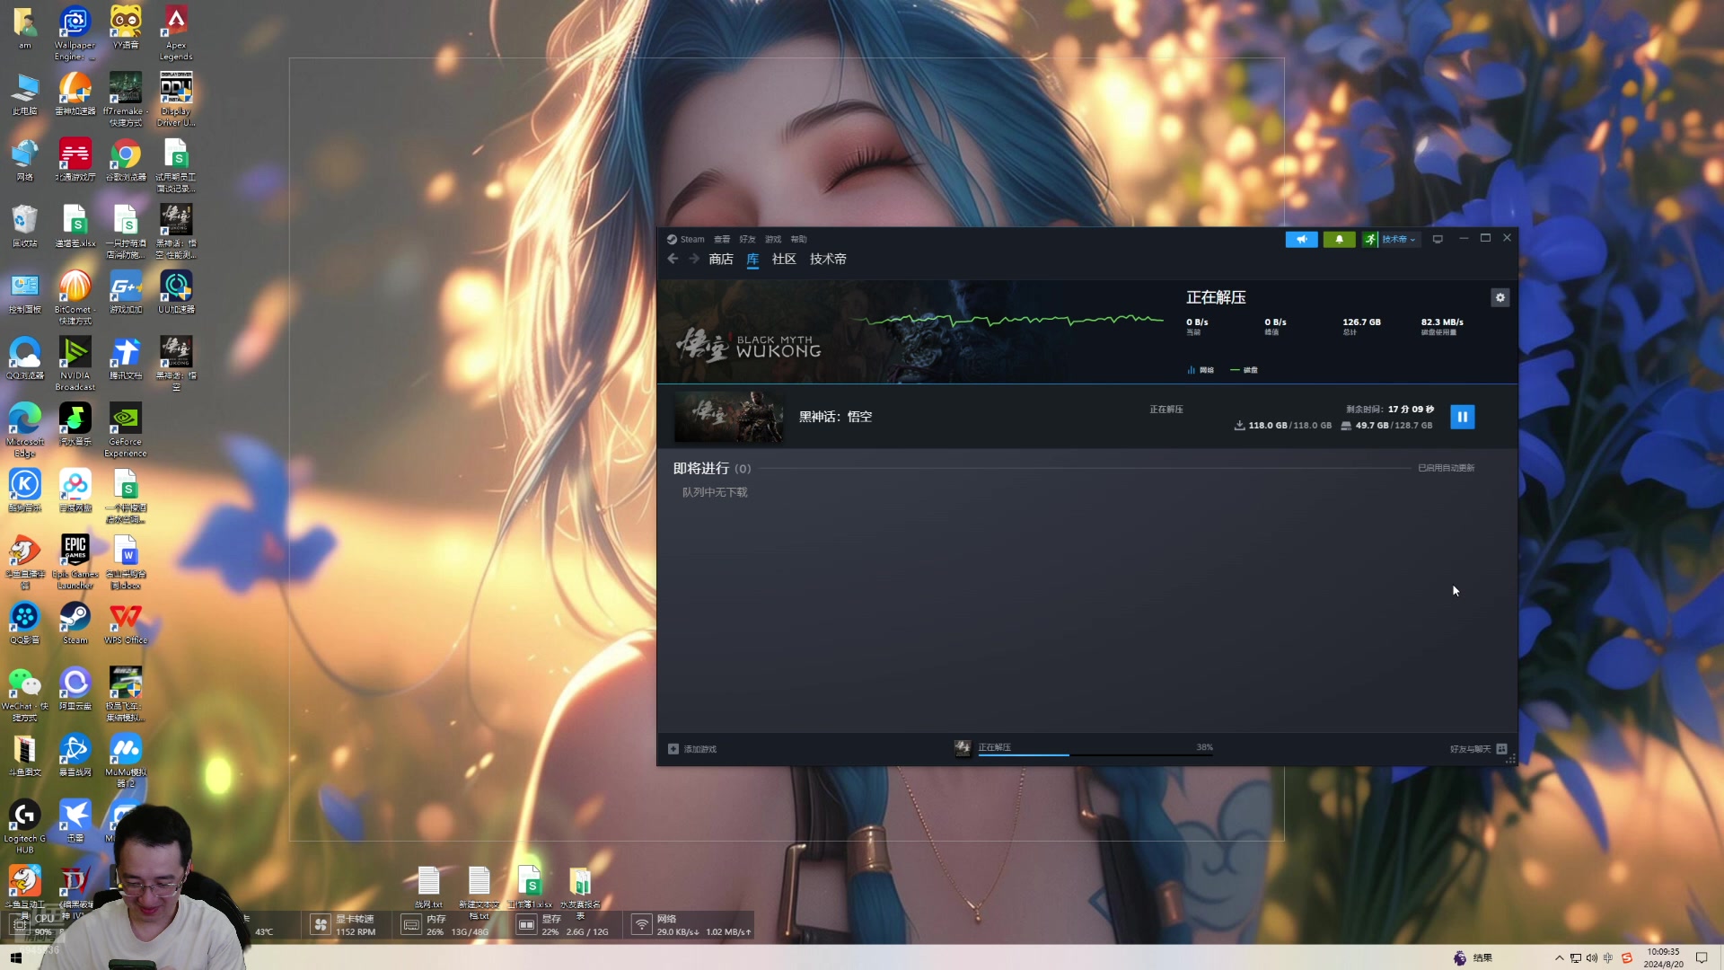Switch to the 库 tab in Steam
The height and width of the screenshot is (970, 1724).
pyautogui.click(x=752, y=259)
